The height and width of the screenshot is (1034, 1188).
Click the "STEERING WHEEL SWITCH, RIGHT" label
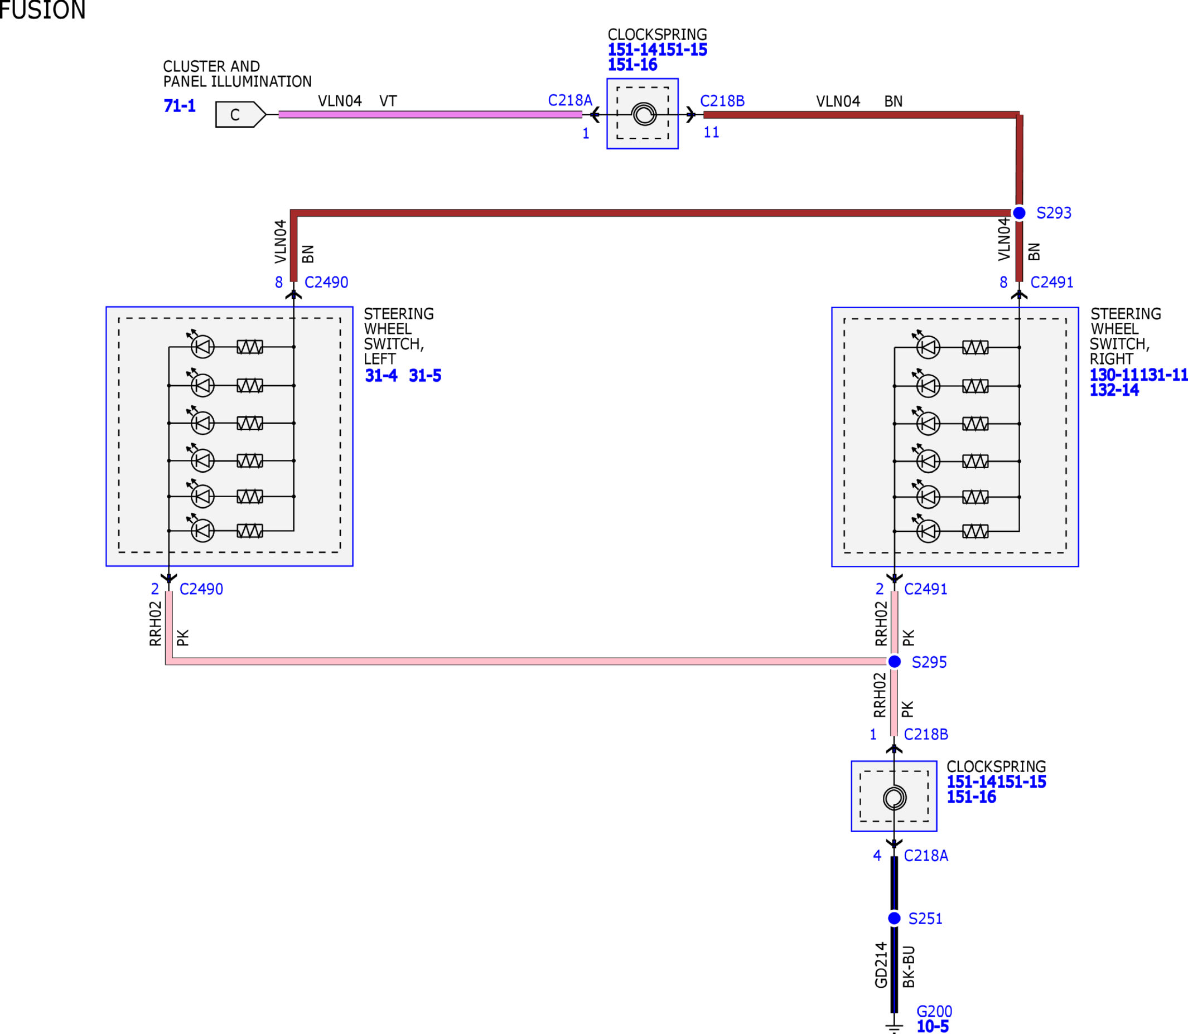[1126, 336]
